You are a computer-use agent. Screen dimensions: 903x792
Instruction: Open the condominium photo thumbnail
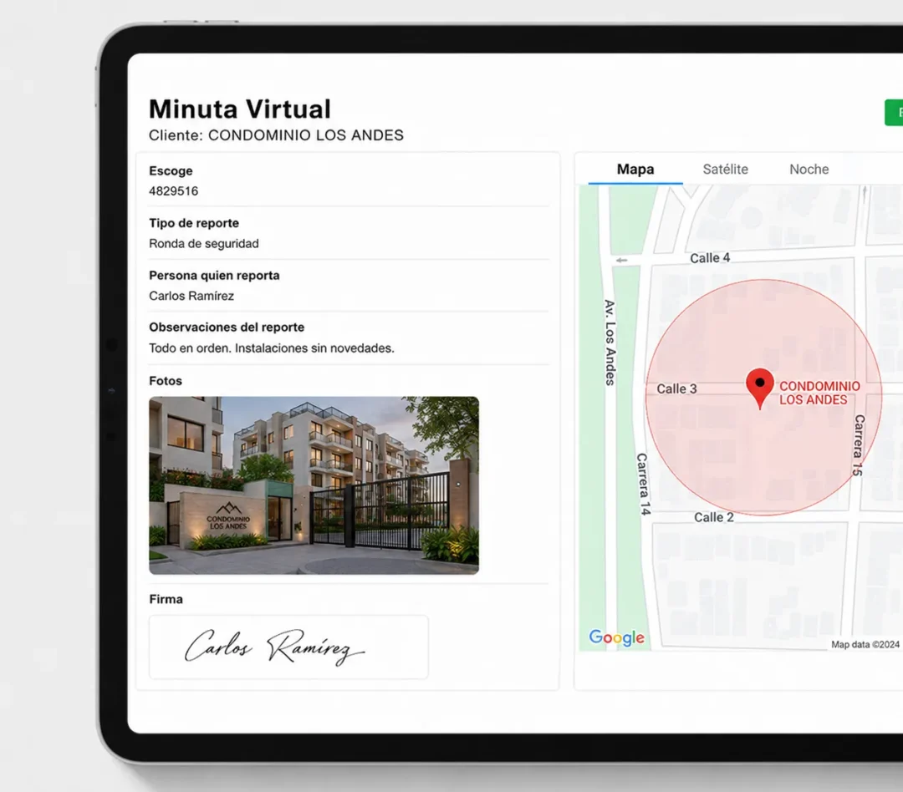(314, 485)
